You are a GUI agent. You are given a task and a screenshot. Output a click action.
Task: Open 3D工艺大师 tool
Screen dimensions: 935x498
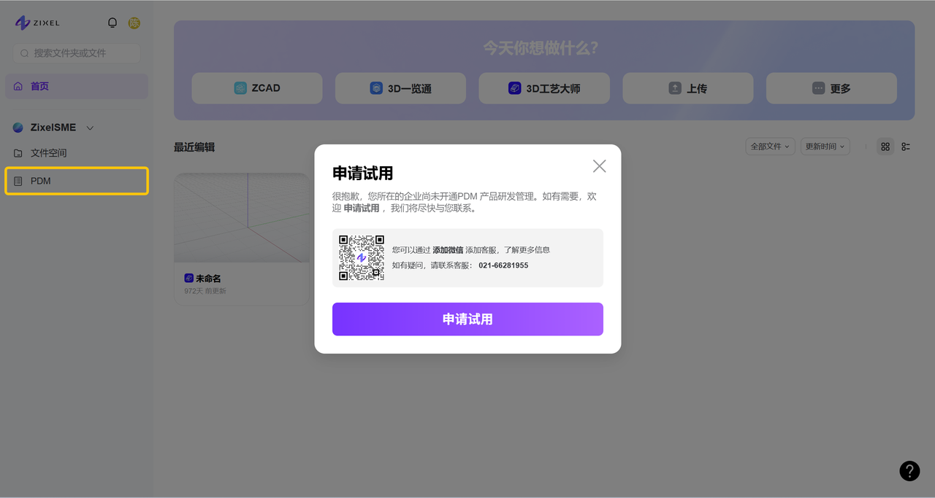click(x=544, y=88)
